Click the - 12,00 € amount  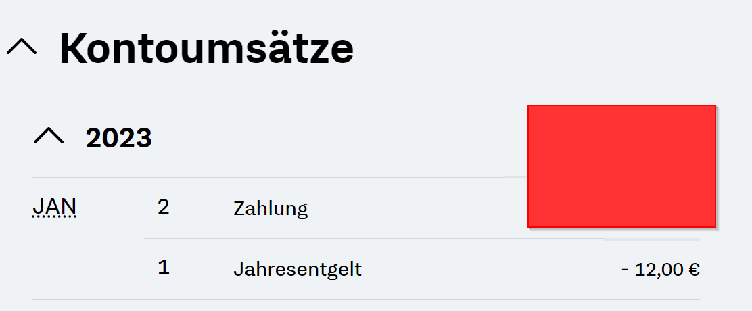tap(660, 270)
